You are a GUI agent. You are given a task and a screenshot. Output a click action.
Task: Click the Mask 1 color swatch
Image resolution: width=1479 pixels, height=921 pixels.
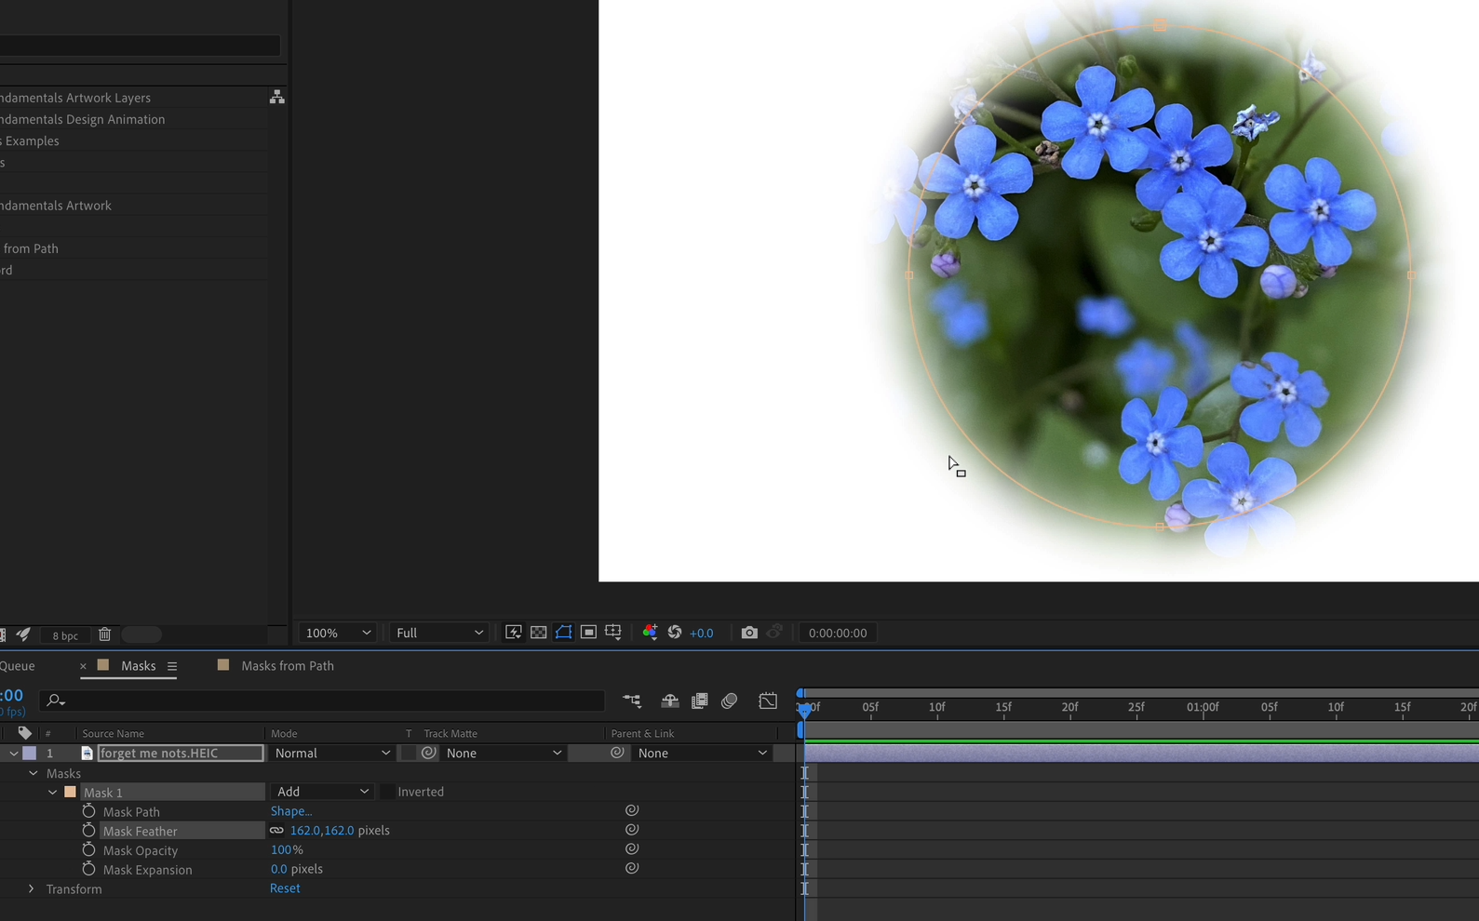coord(70,793)
